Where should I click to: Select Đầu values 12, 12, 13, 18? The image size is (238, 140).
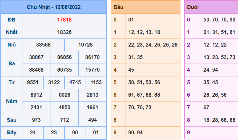coord(144,32)
